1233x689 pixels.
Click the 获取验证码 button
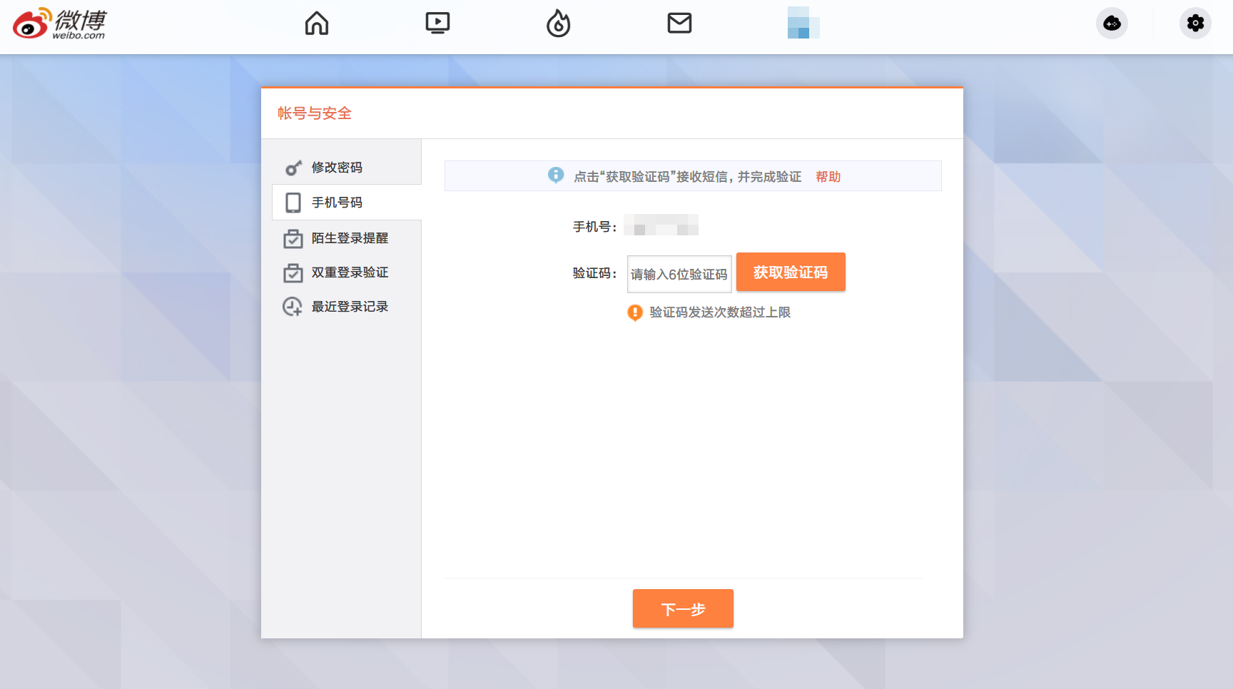point(791,272)
